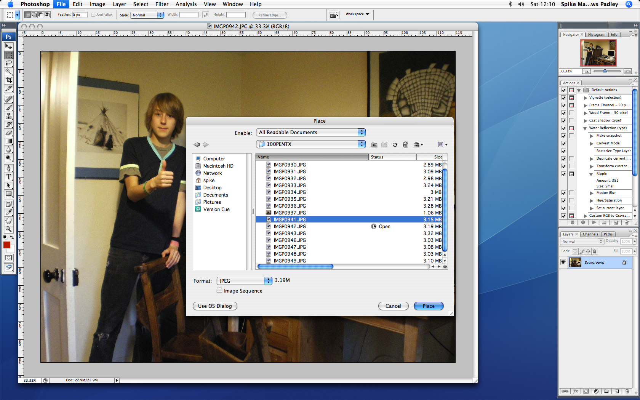Toggle Motion Blur step checkbox
The height and width of the screenshot is (400, 640).
563,193
